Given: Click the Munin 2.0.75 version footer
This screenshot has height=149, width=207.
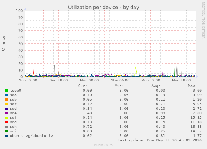Looking at the screenshot, I should pos(103,145).
